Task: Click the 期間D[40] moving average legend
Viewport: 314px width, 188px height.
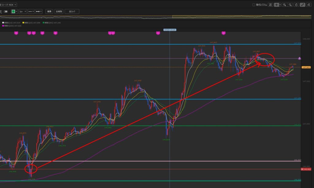Action: 52,23
